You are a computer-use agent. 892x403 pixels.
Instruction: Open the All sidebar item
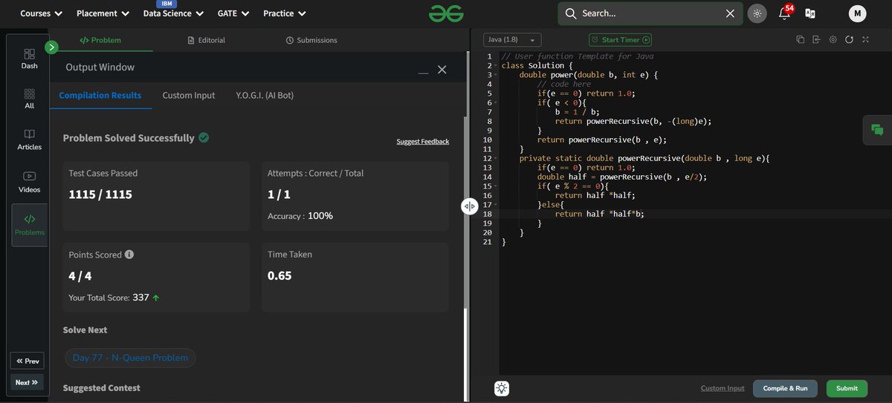[30, 99]
